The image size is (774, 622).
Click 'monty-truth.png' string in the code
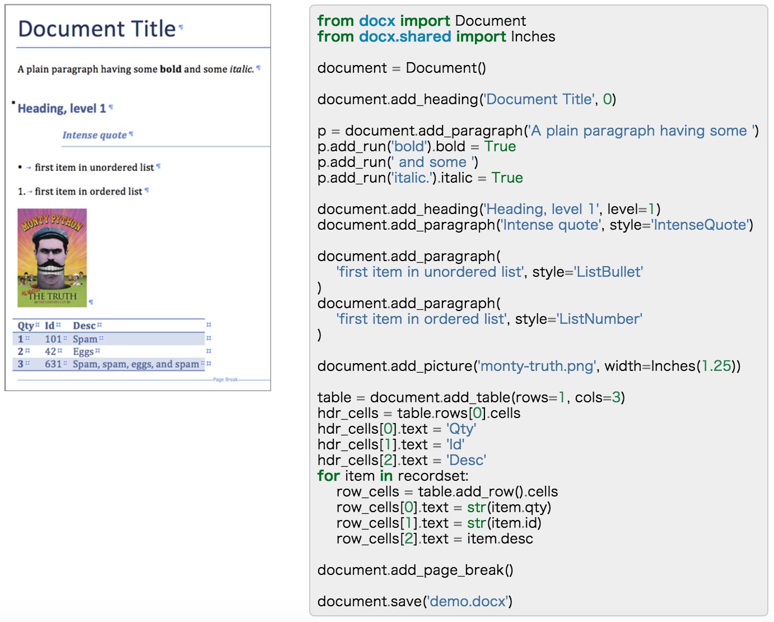point(537,366)
